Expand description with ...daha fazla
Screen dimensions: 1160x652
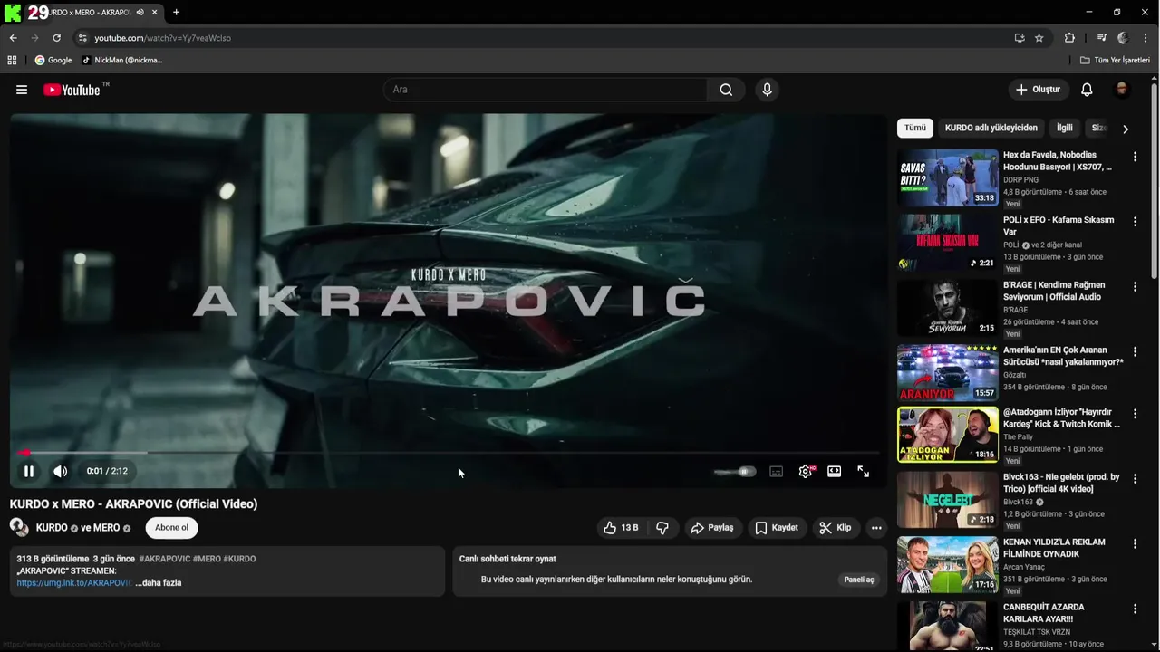(159, 583)
